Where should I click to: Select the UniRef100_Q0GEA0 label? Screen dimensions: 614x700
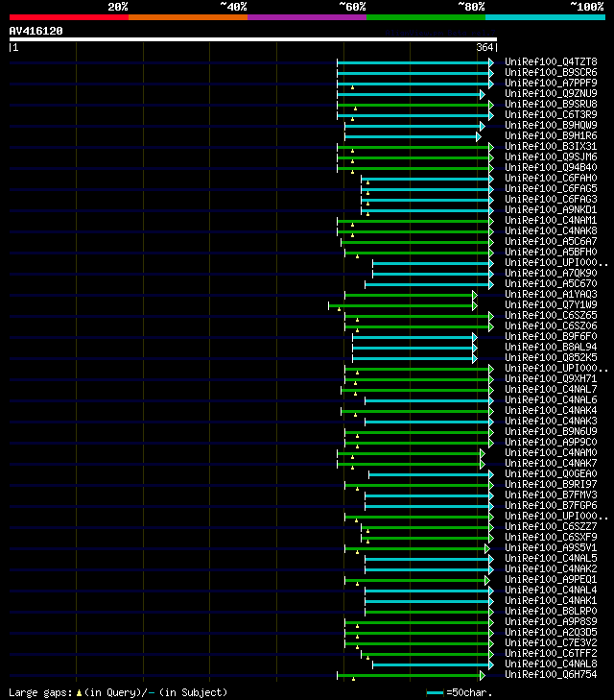551,473
